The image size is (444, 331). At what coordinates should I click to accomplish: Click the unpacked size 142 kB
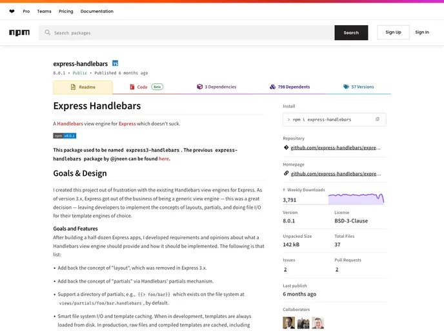pos(291,244)
